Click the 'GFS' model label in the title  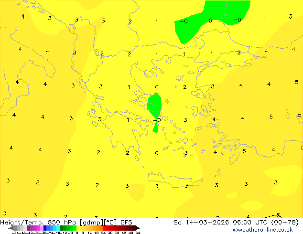tap(126, 223)
